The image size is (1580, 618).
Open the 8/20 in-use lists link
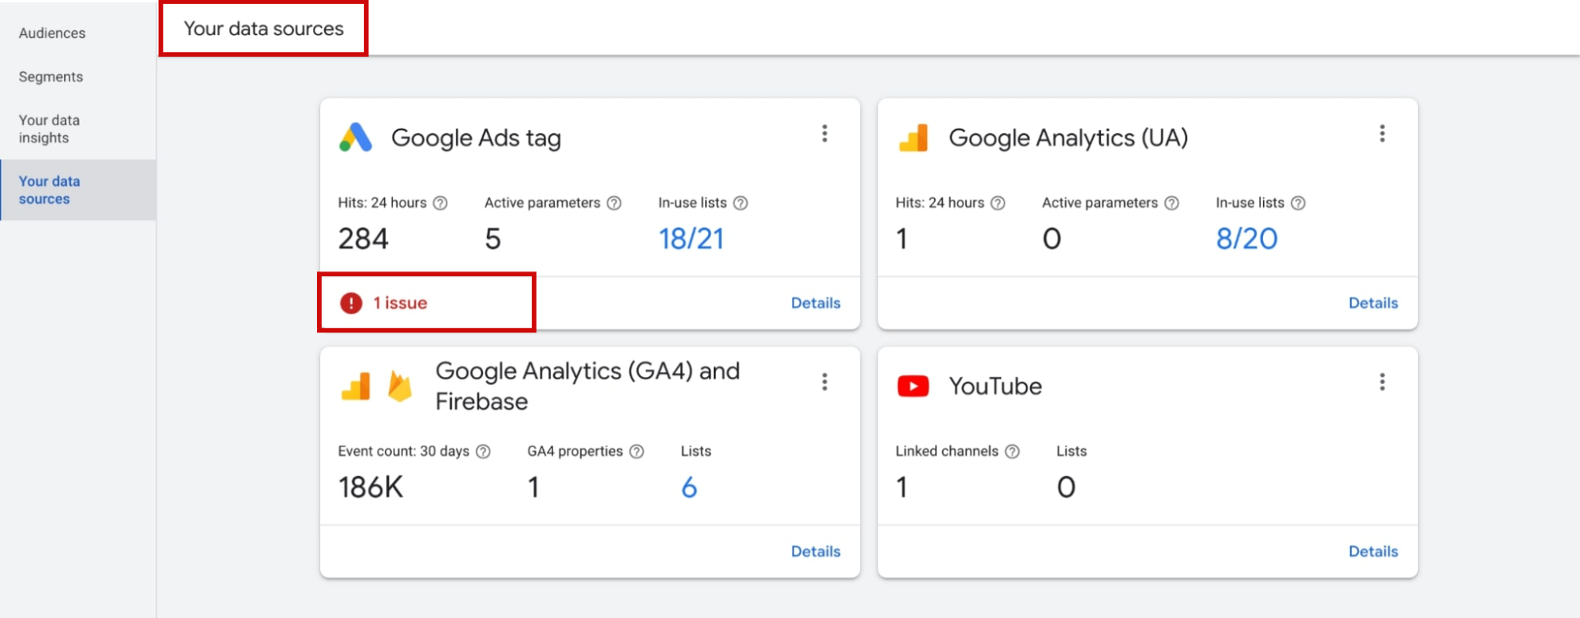coord(1246,239)
